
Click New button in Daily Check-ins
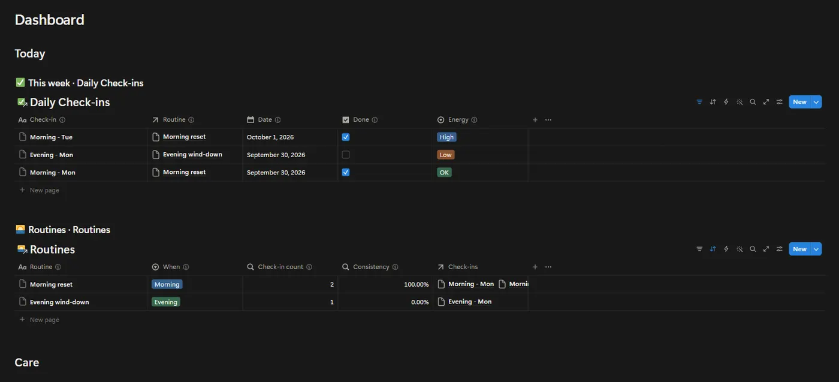click(x=800, y=102)
